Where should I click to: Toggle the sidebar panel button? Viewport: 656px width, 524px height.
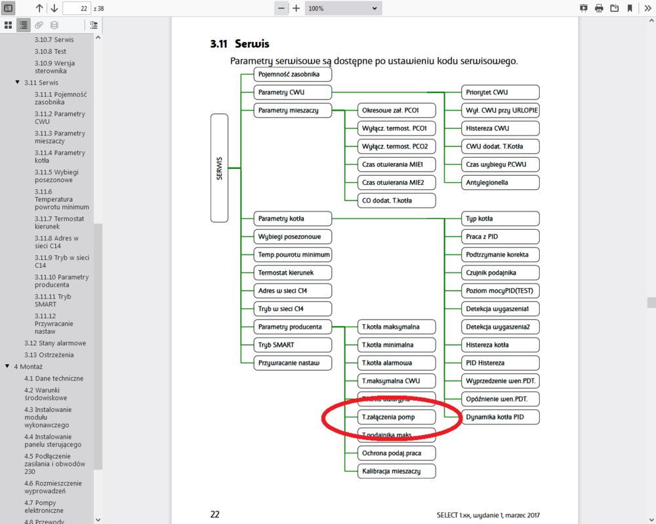pos(9,8)
